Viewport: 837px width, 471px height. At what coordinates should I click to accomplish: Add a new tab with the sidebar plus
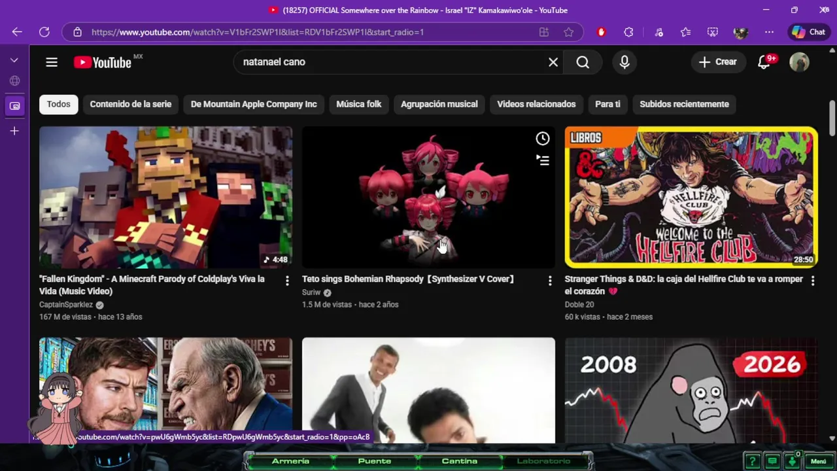[x=14, y=131]
